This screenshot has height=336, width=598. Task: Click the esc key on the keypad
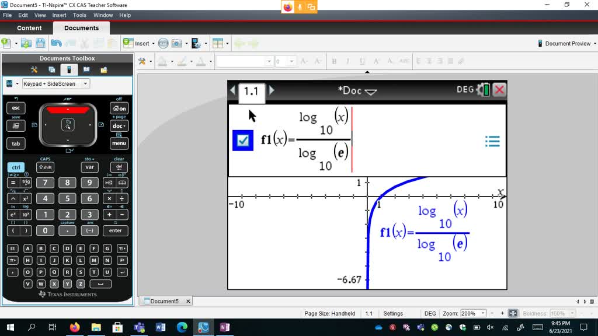[x=16, y=108]
